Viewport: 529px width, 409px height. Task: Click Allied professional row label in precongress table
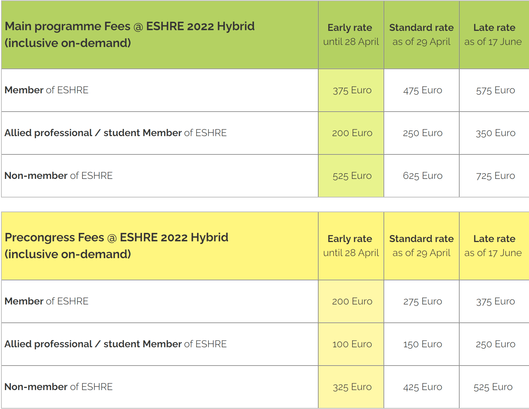115,344
